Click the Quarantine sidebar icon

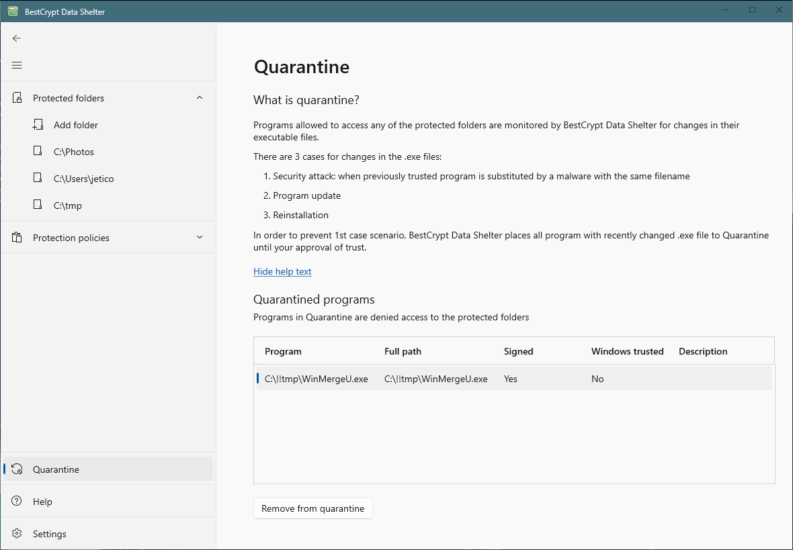pos(17,469)
